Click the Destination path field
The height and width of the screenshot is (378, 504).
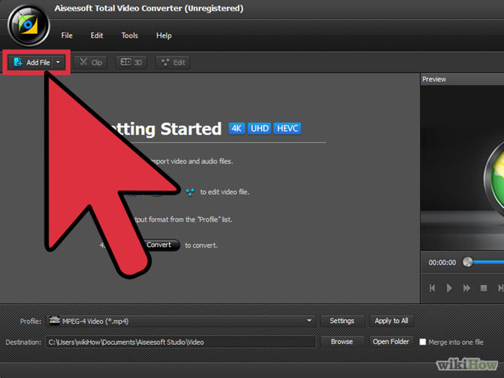click(x=181, y=342)
